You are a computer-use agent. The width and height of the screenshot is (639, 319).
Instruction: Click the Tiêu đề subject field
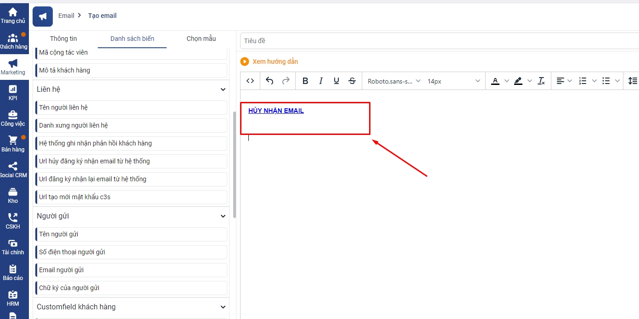(x=436, y=41)
